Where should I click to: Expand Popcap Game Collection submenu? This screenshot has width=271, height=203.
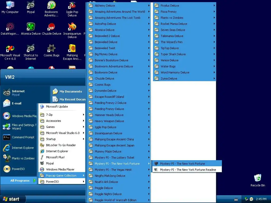click(x=62, y=176)
